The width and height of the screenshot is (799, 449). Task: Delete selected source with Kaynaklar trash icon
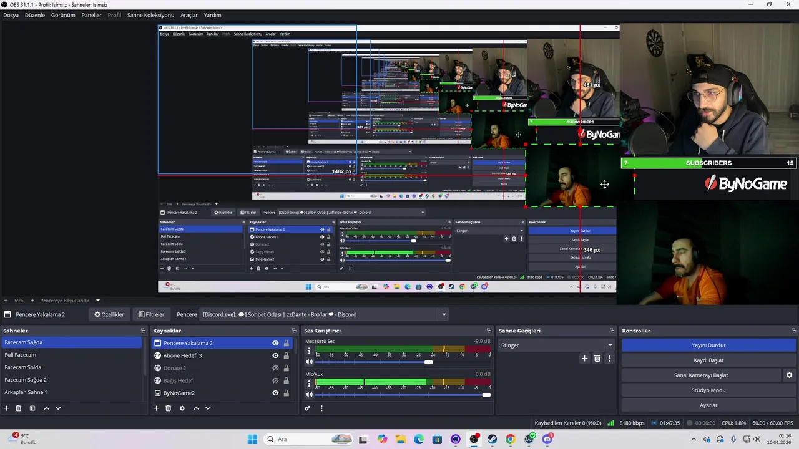tap(168, 408)
